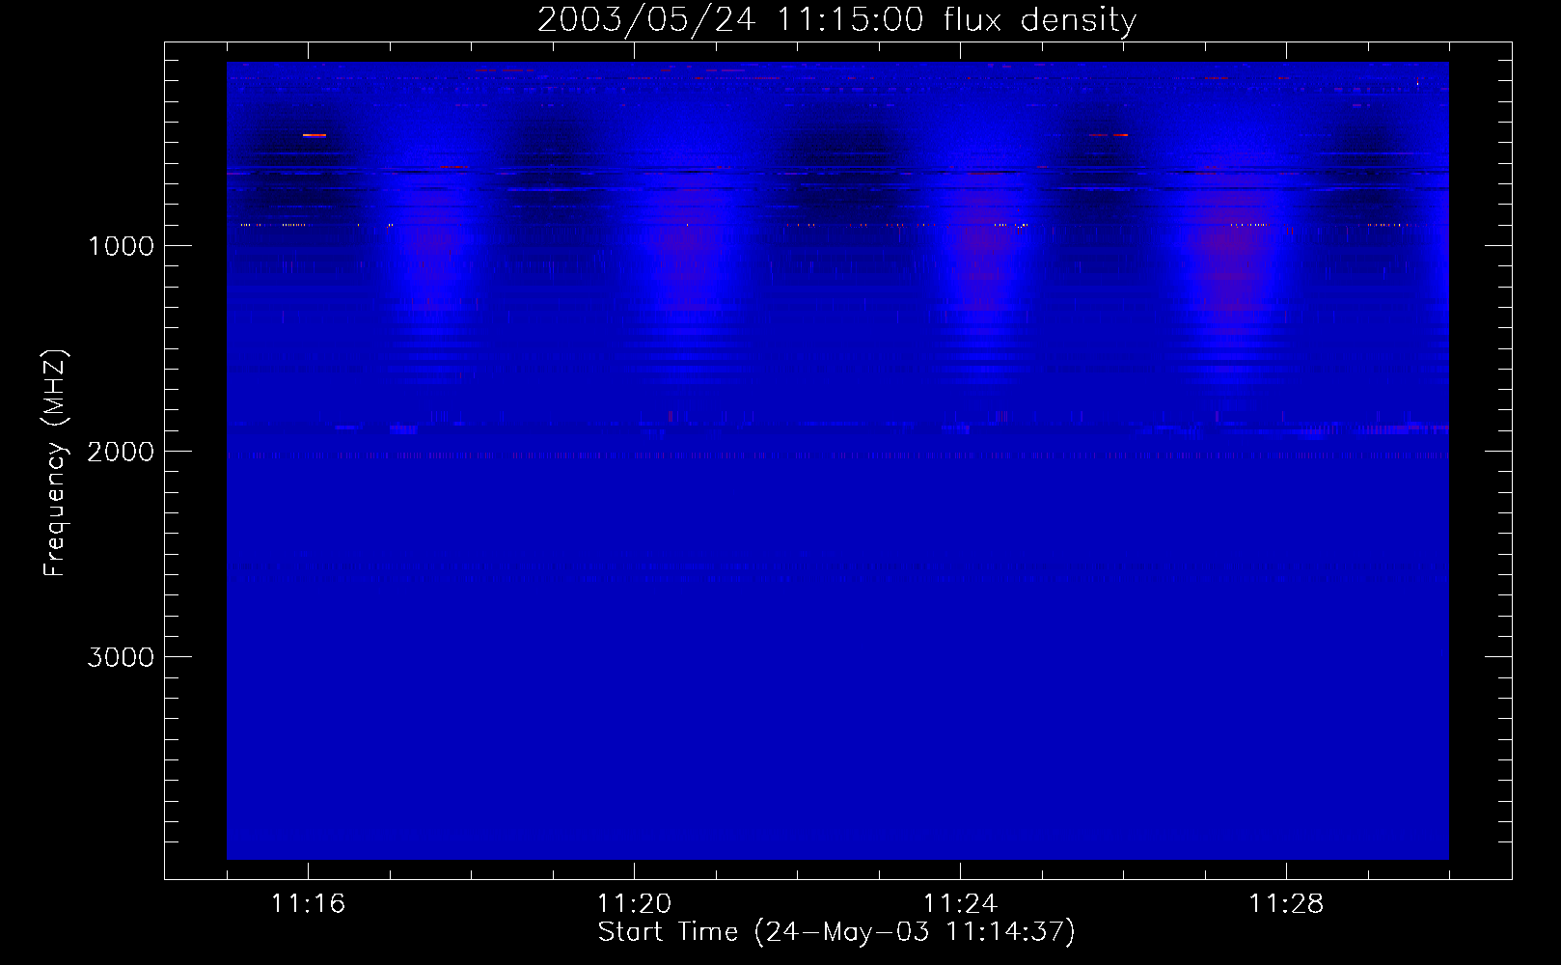The height and width of the screenshot is (965, 1561).
Task: Click the '2000' frequency axis label
Action: tap(121, 452)
